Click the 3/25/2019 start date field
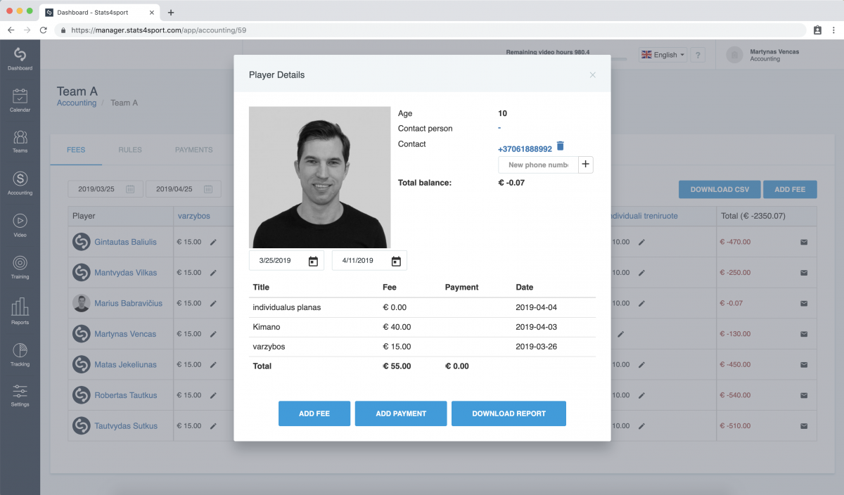Screen dimensions: 844x495 coord(286,261)
